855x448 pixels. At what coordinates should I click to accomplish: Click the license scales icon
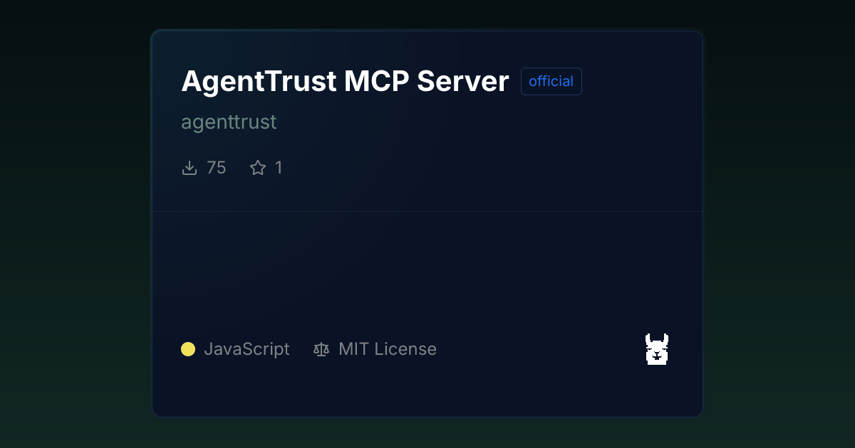(321, 349)
